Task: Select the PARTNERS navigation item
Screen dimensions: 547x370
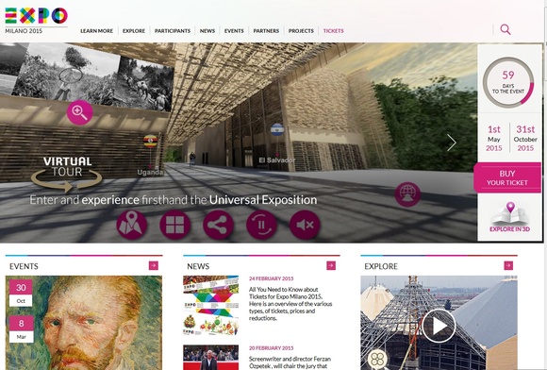Action: (266, 31)
